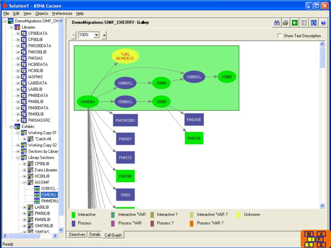Expand the *Catch All node
The image size is (331, 248).
point(25,139)
